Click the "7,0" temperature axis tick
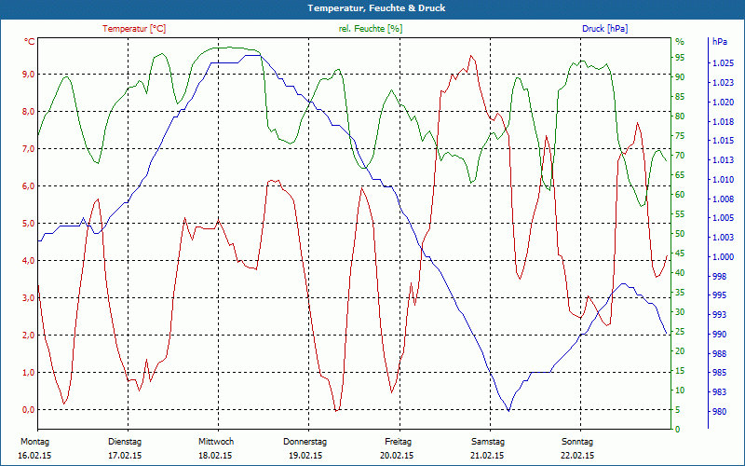The image size is (745, 466). point(29,149)
